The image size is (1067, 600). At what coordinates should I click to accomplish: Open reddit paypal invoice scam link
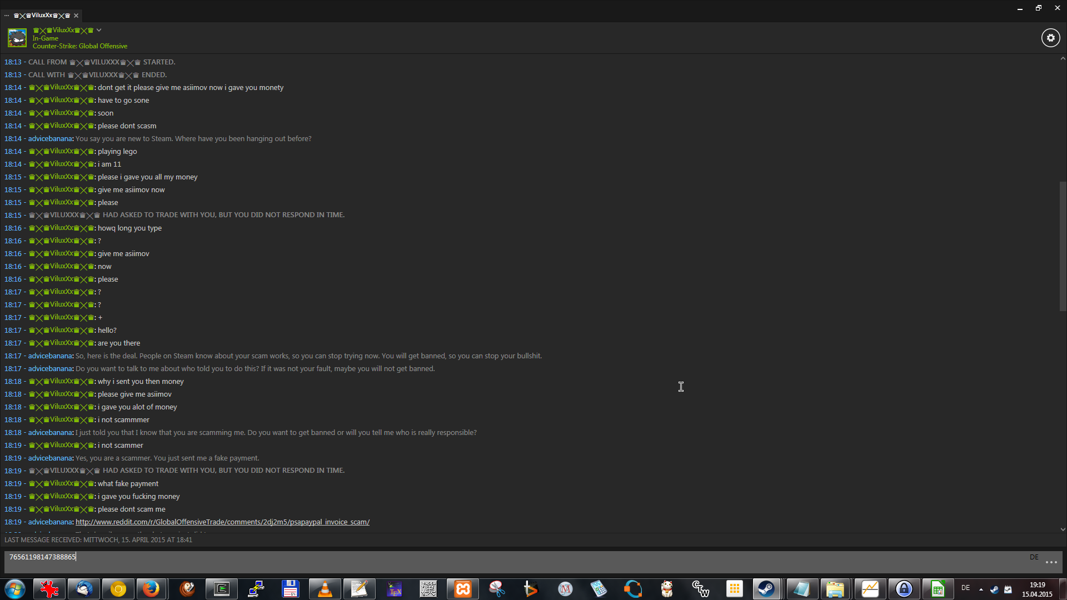[222, 522]
